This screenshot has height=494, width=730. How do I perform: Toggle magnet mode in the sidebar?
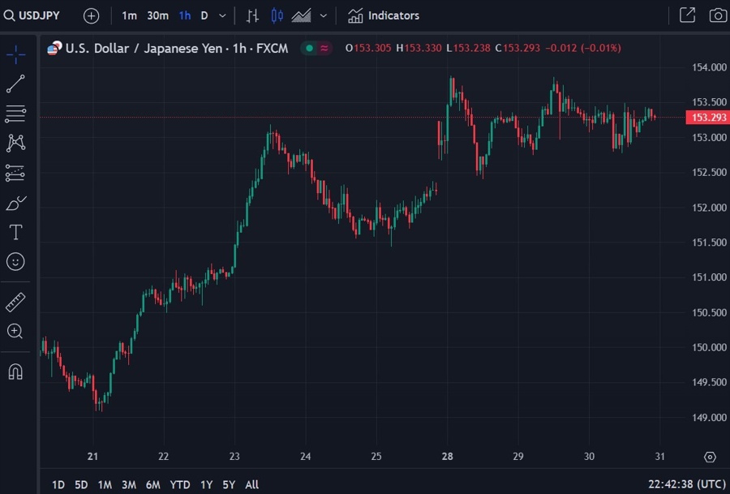click(x=15, y=371)
